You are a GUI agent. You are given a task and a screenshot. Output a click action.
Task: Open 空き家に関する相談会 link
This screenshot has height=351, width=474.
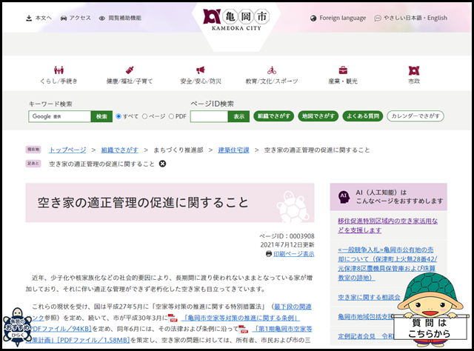pyautogui.click(x=369, y=298)
